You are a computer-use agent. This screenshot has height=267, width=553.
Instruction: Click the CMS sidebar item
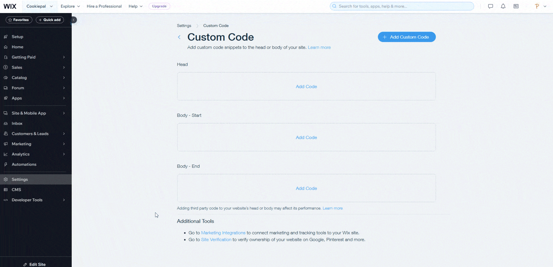click(16, 189)
